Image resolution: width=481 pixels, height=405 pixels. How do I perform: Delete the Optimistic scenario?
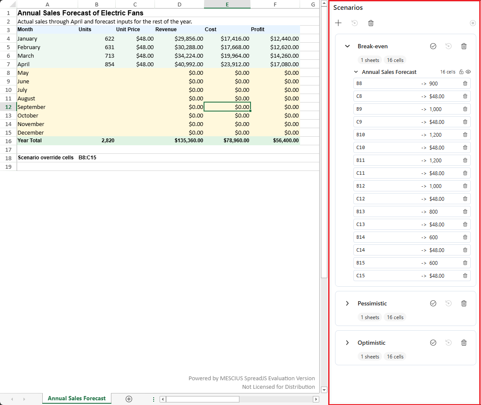[x=464, y=343]
